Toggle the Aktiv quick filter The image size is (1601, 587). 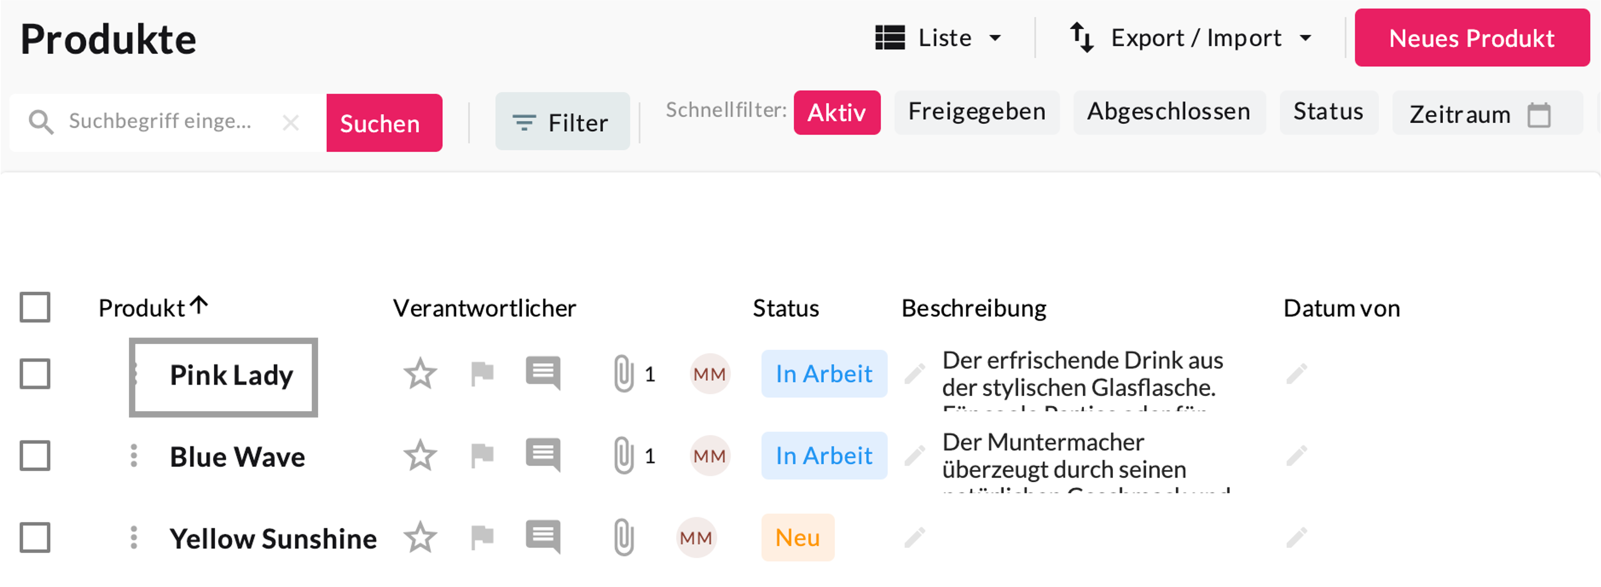836,112
